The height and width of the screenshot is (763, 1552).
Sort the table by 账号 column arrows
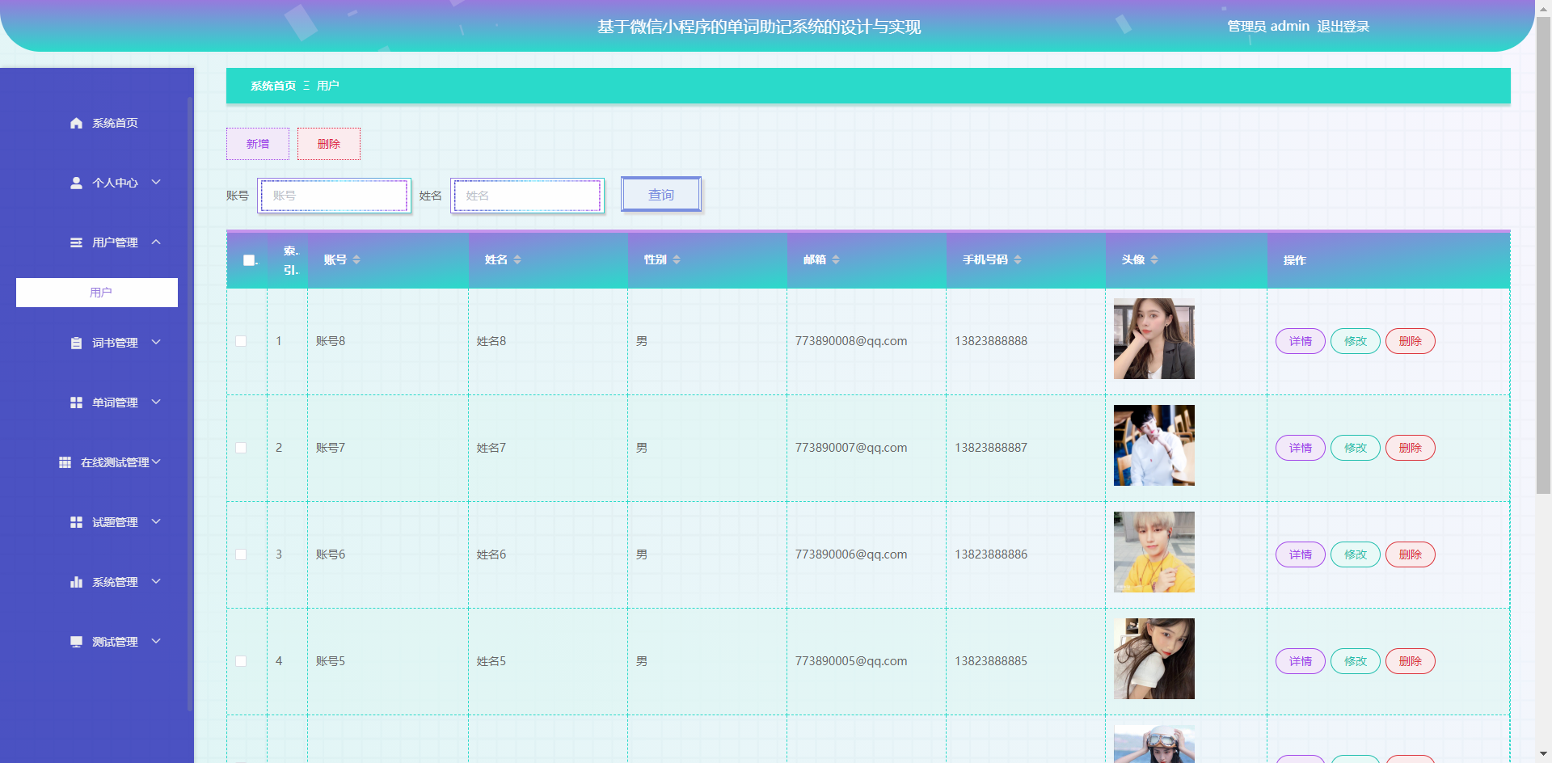pos(356,259)
